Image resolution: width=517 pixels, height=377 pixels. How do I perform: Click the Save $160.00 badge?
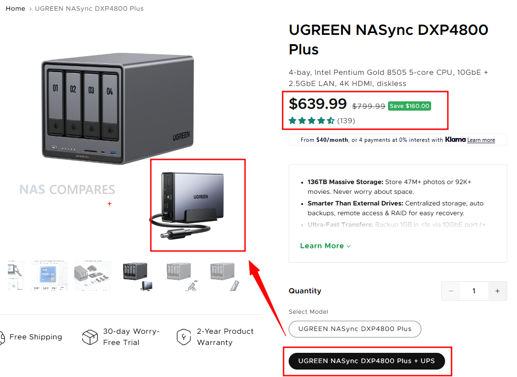click(409, 106)
